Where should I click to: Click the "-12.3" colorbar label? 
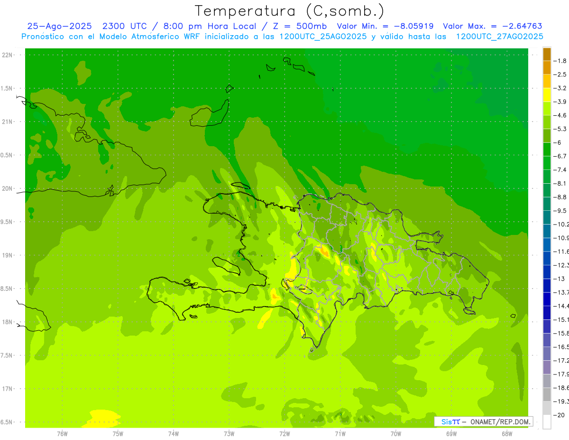pos(562,265)
